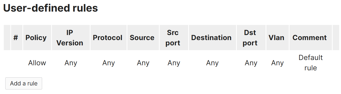The height and width of the screenshot is (94, 341).
Task: Select the Any value under Destination
Action: pyautogui.click(x=212, y=63)
